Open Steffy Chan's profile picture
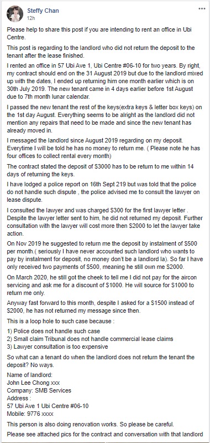 click(14, 14)
